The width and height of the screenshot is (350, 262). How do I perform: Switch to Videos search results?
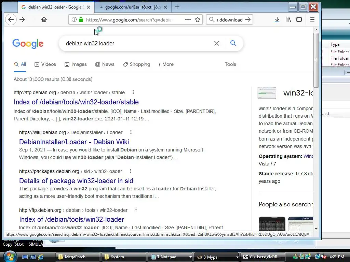click(x=45, y=64)
